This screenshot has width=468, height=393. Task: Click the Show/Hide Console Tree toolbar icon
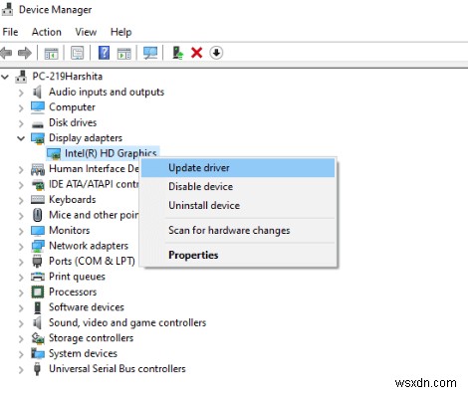51,53
